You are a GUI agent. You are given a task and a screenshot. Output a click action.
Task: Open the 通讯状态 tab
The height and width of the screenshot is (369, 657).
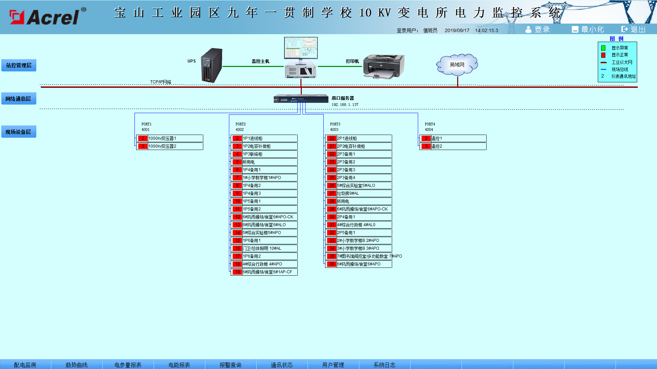[282, 365]
